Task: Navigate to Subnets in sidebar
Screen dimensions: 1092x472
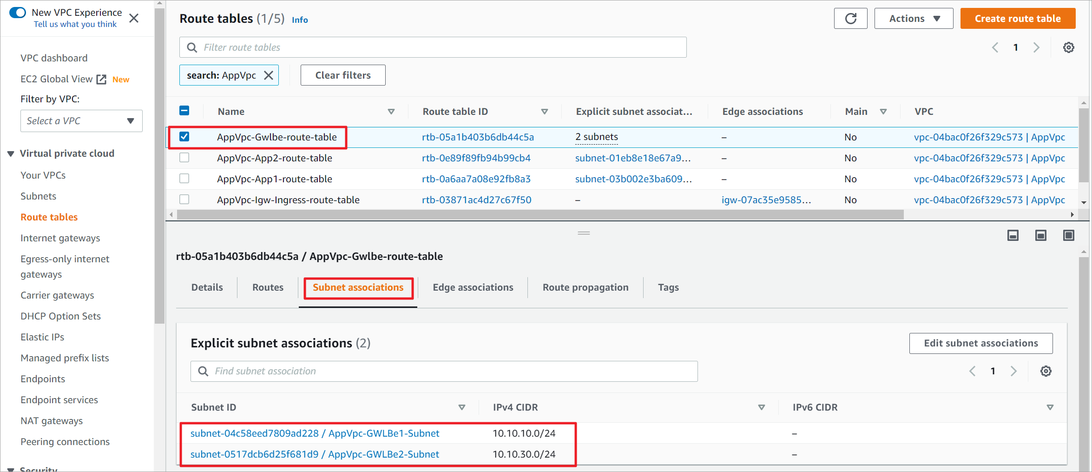Action: pos(38,196)
